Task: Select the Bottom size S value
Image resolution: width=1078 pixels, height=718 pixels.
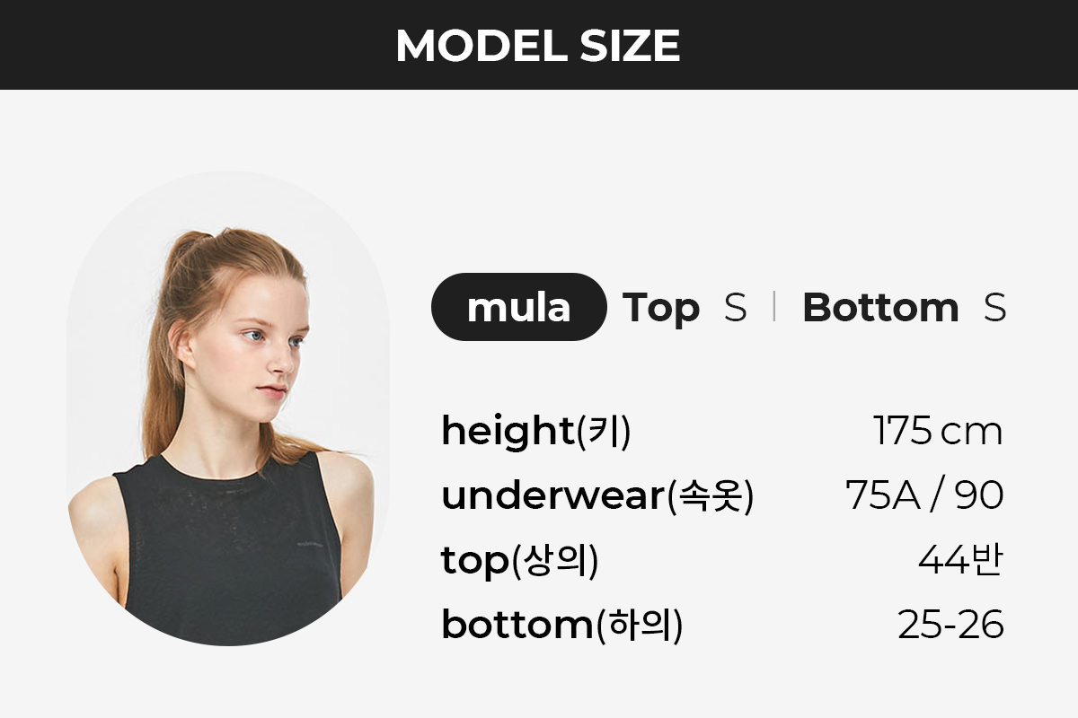Action: tap(994, 308)
